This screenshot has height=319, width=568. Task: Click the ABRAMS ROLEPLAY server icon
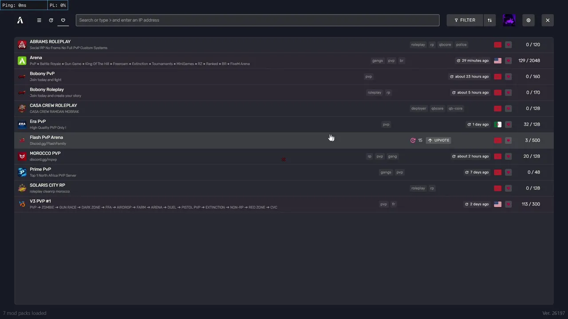tap(22, 44)
